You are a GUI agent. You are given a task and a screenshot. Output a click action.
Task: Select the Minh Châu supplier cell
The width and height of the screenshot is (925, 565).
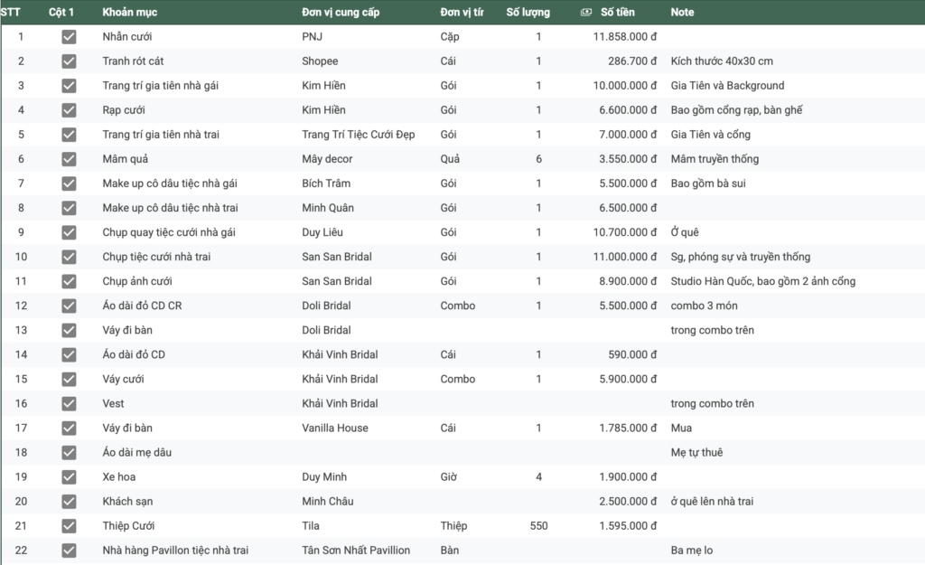point(327,501)
